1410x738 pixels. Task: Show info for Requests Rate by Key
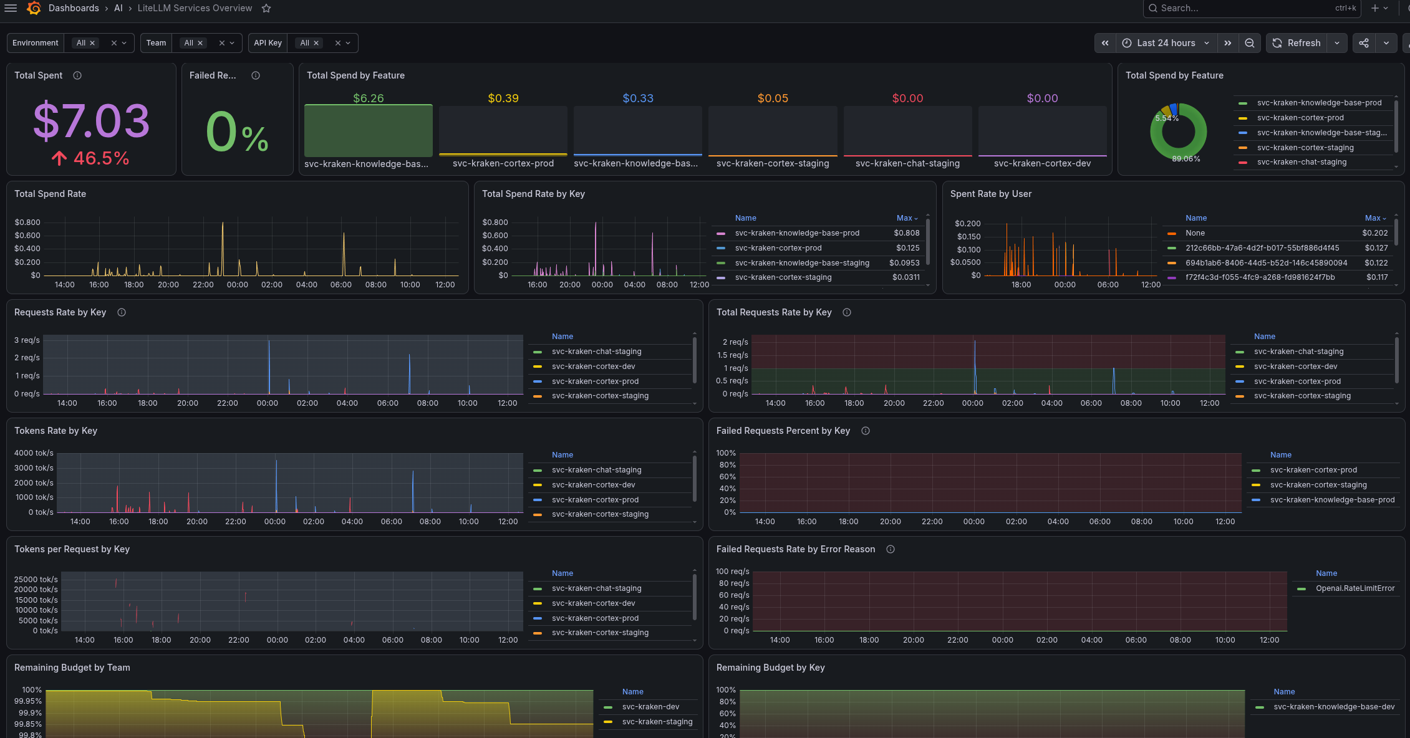click(x=122, y=312)
